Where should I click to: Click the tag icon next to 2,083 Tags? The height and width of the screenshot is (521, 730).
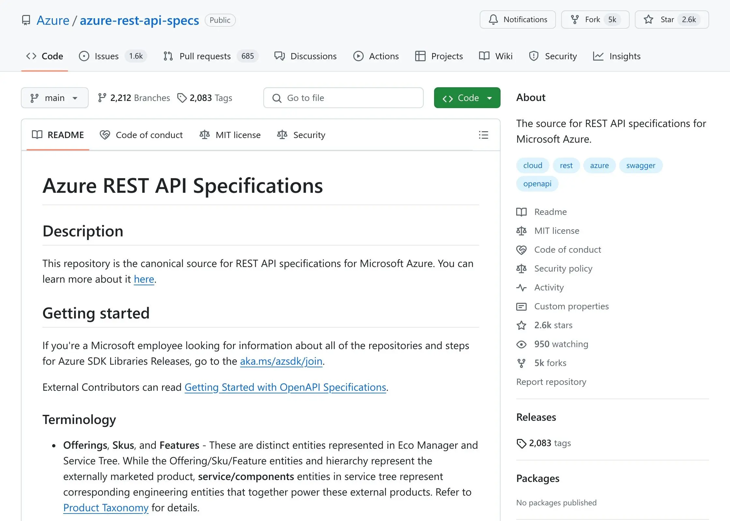(182, 98)
